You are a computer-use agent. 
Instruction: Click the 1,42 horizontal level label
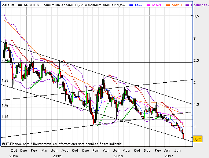[x=5, y=105]
